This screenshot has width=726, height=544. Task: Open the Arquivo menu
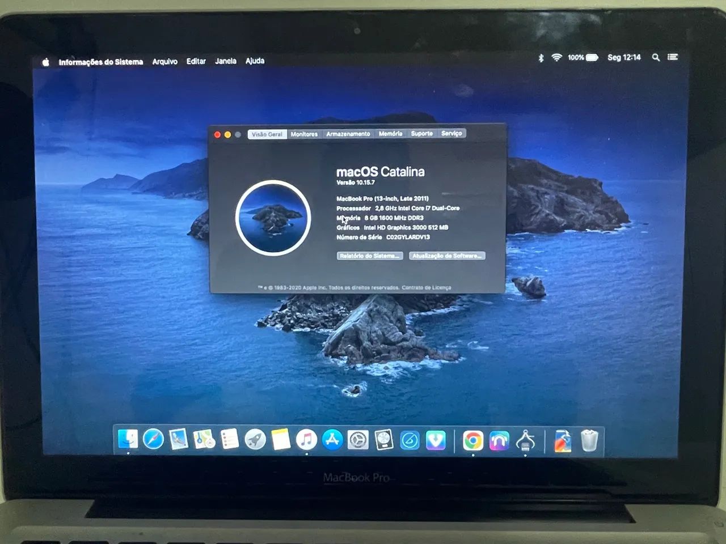click(x=165, y=61)
